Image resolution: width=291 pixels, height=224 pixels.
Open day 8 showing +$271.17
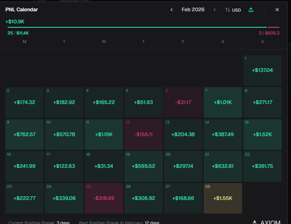click(263, 102)
